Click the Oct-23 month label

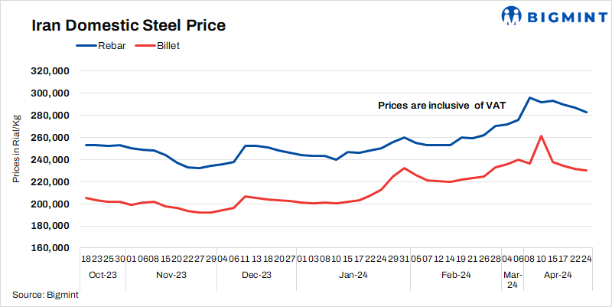(x=101, y=273)
